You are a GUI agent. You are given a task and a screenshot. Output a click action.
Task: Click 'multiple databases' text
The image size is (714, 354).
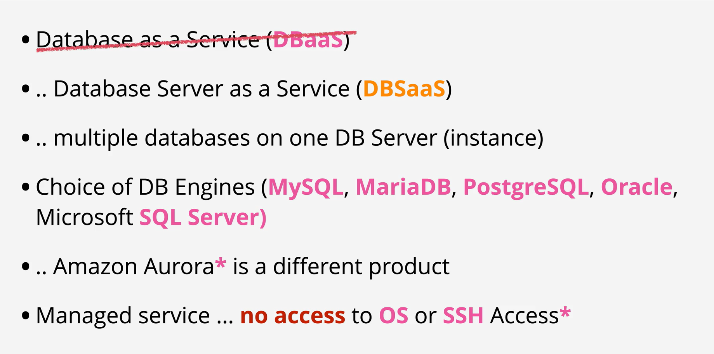click(x=152, y=139)
